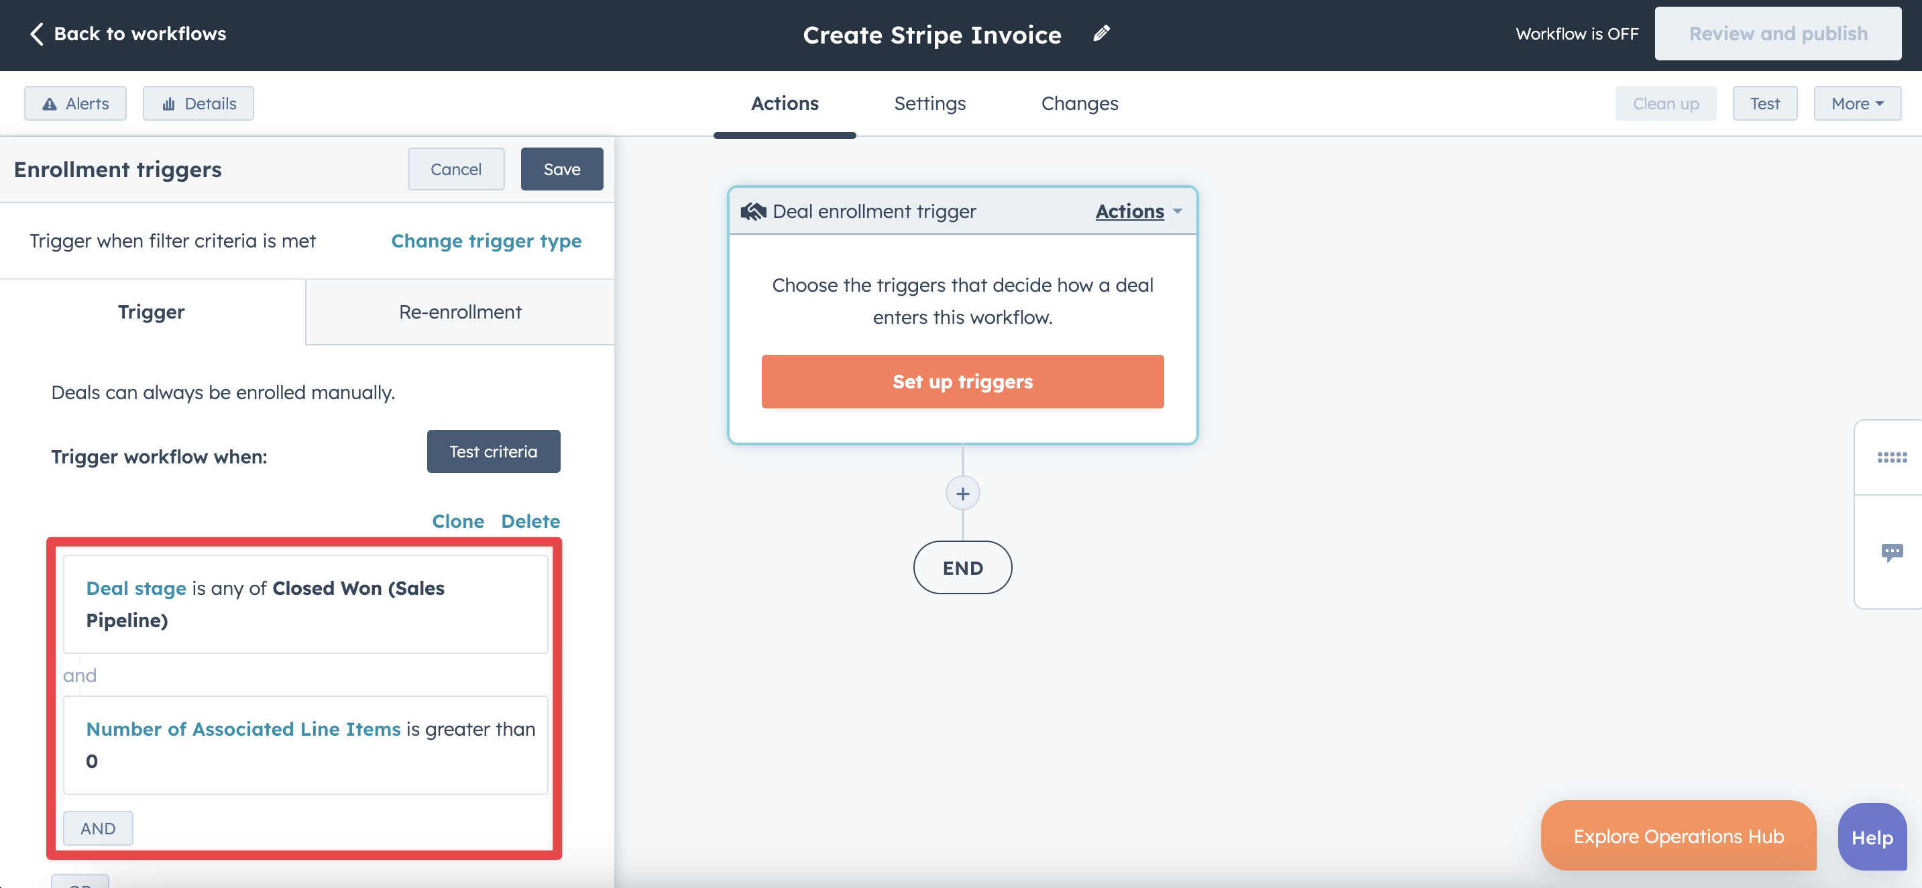Open the comments speech bubble icon

[1890, 552]
